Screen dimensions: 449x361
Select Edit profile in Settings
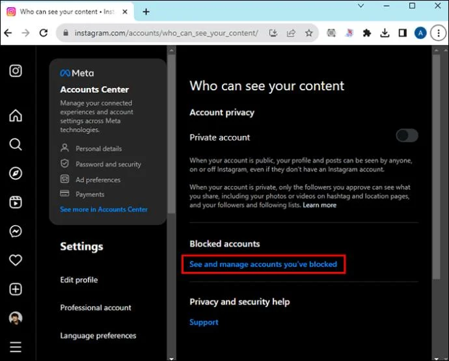point(79,280)
